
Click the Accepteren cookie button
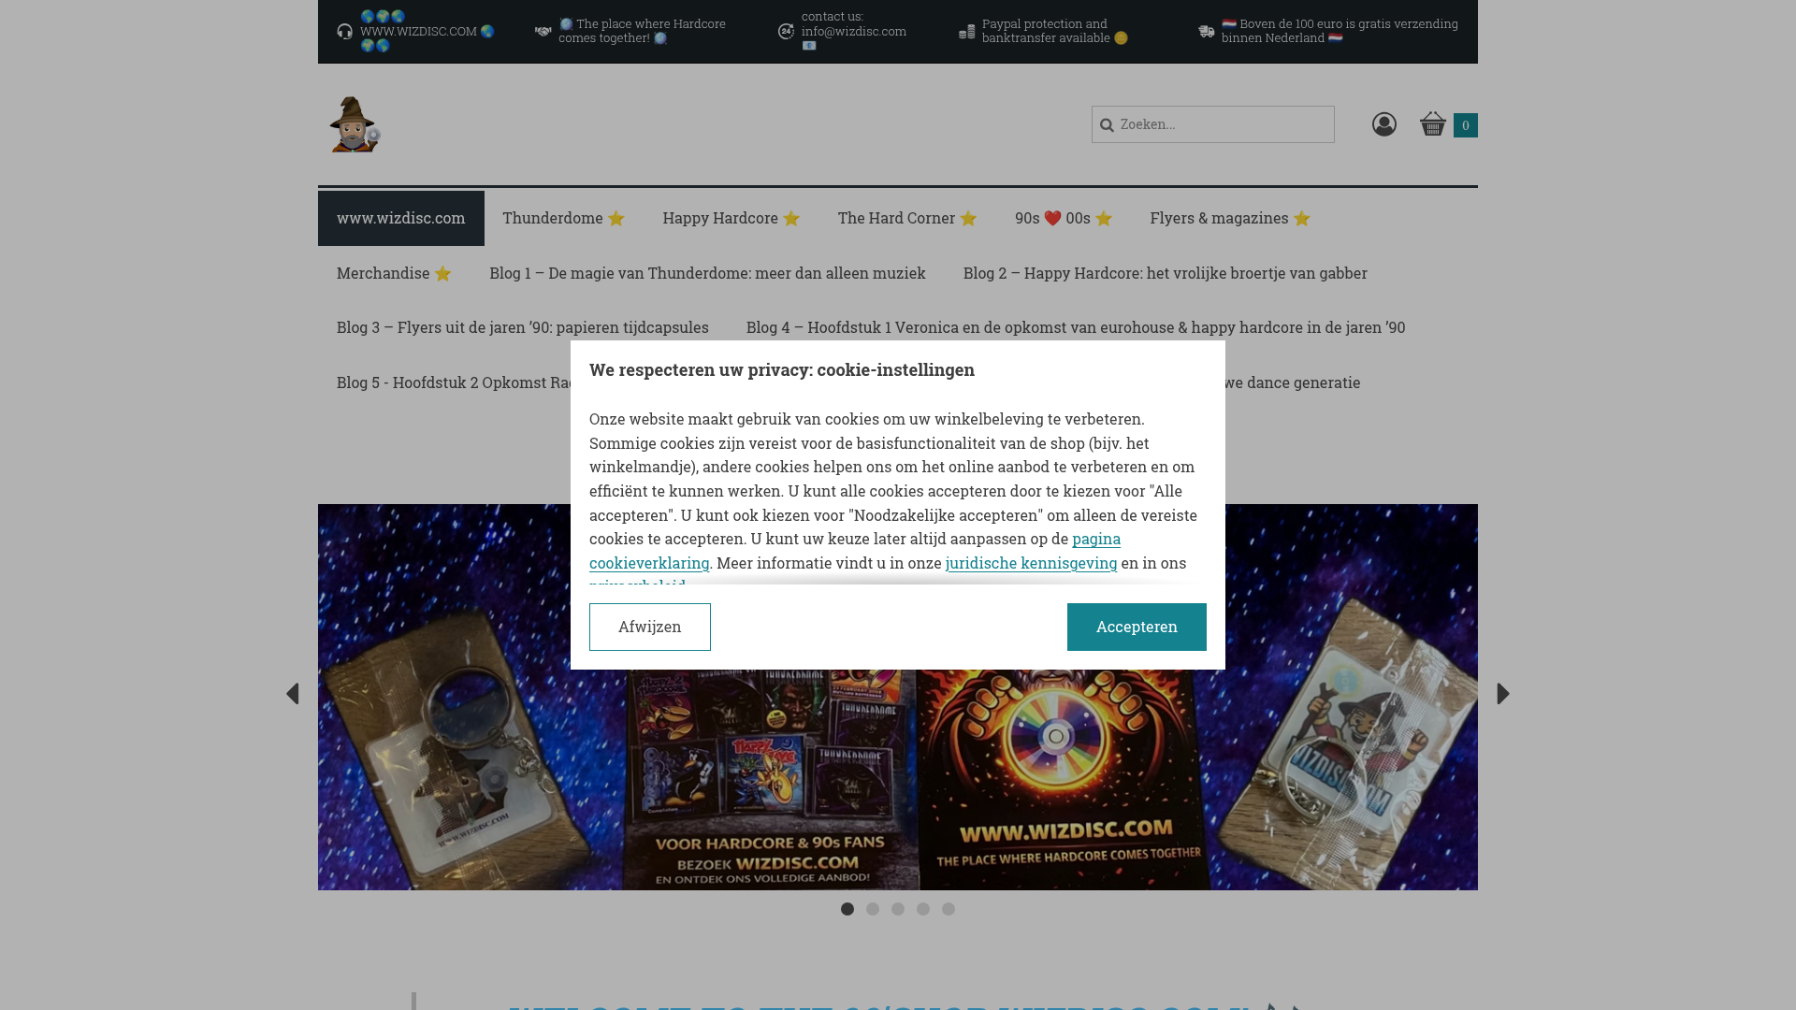click(1137, 627)
